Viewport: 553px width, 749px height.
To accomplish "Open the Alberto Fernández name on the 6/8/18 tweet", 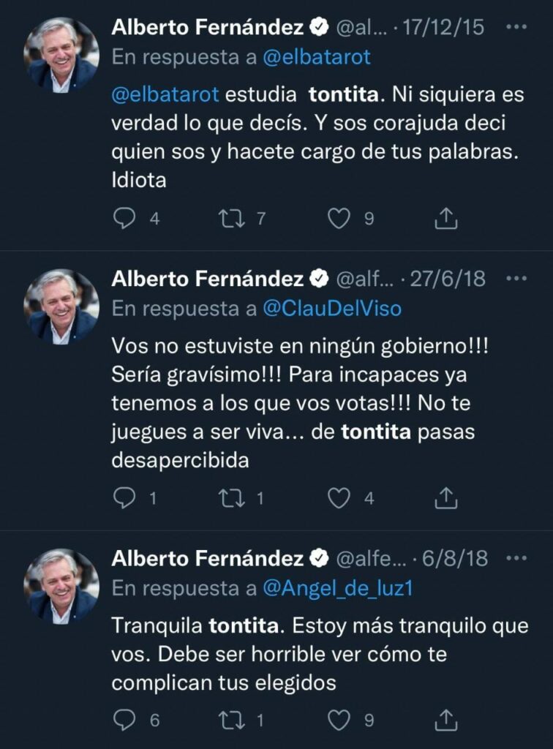I will (x=207, y=559).
